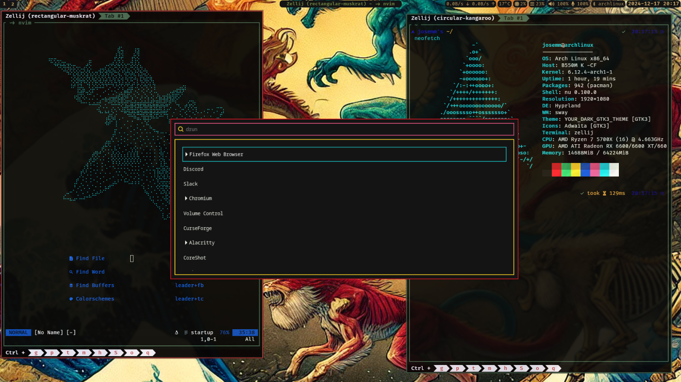The height and width of the screenshot is (382, 681).
Task: Click the [No Name] buffer label
Action: pyautogui.click(x=49, y=333)
